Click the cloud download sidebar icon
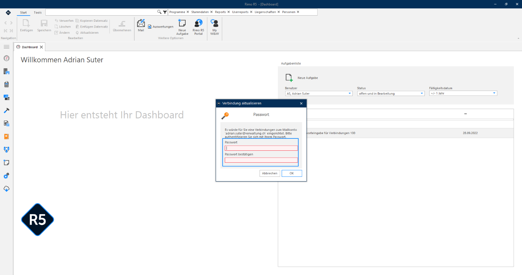The width and height of the screenshot is (522, 275). [6, 189]
